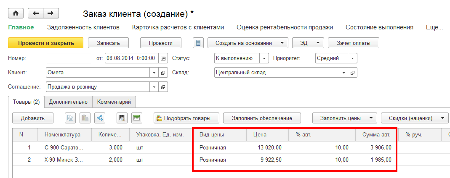Open the Комментарий tab
Screen dimensions: 450x178
(114, 102)
